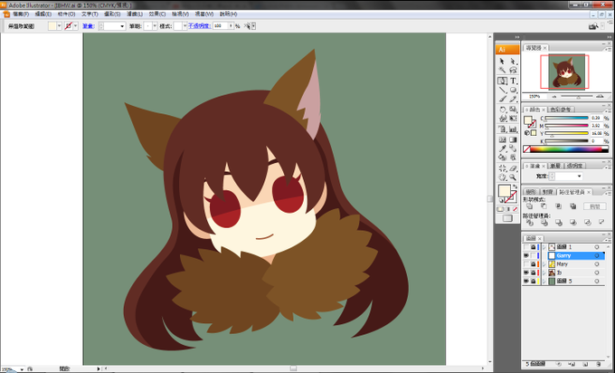
Task: Click the CMYK spectrum bar in Color panel
Action: point(566,148)
